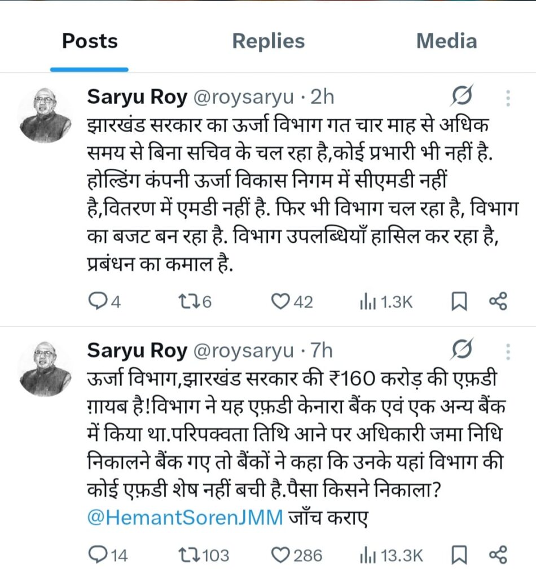Open reply on post with 14 comments

[99, 555]
